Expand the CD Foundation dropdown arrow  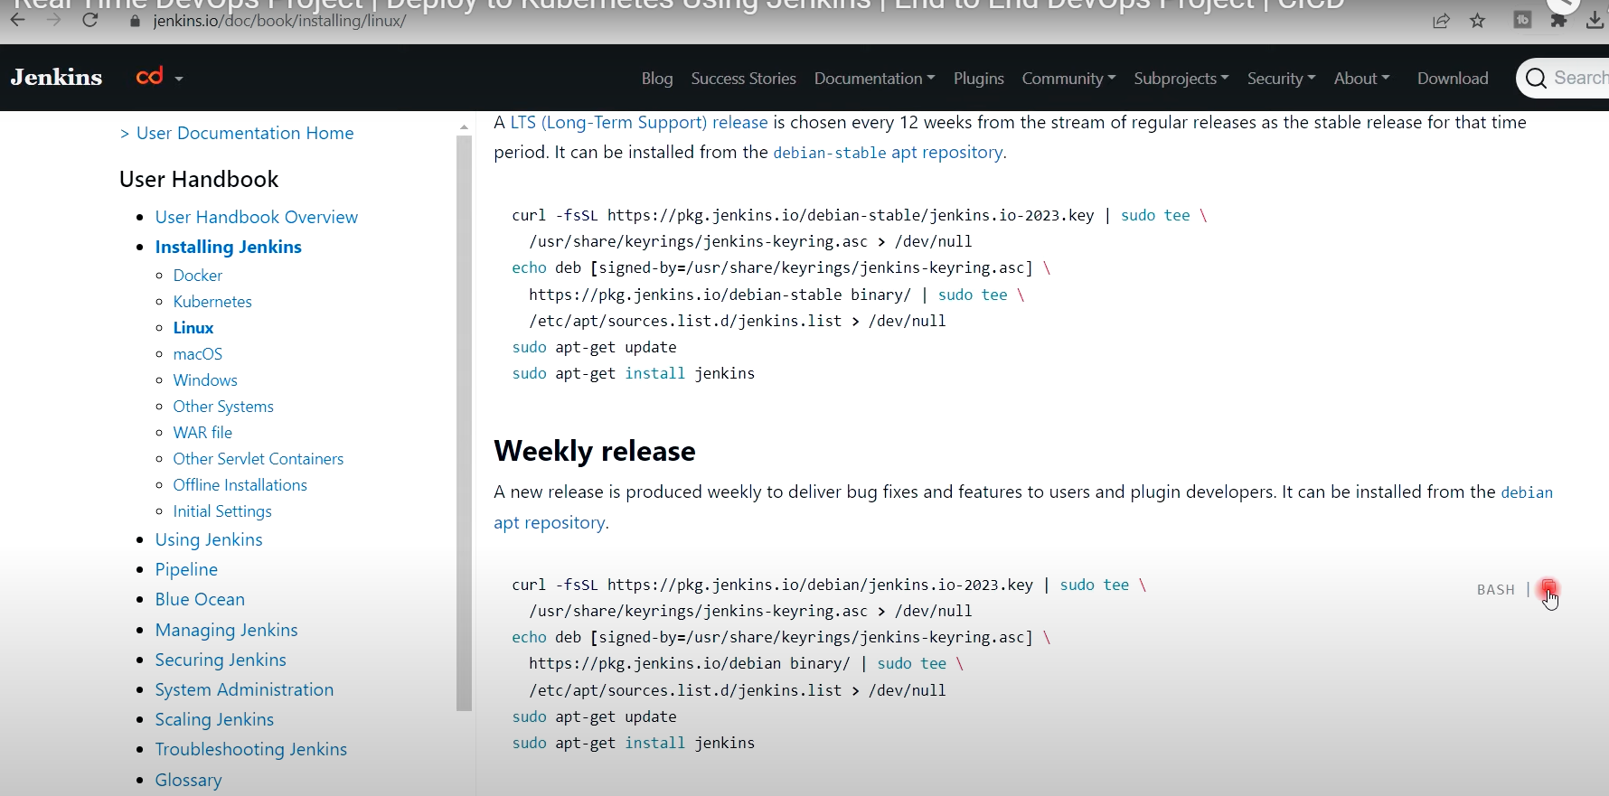(x=179, y=79)
